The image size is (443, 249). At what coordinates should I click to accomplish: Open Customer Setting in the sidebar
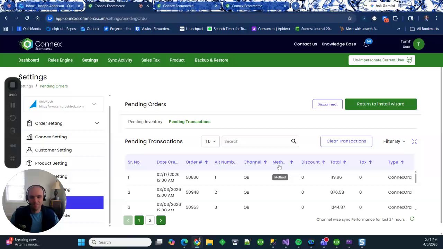point(53,150)
